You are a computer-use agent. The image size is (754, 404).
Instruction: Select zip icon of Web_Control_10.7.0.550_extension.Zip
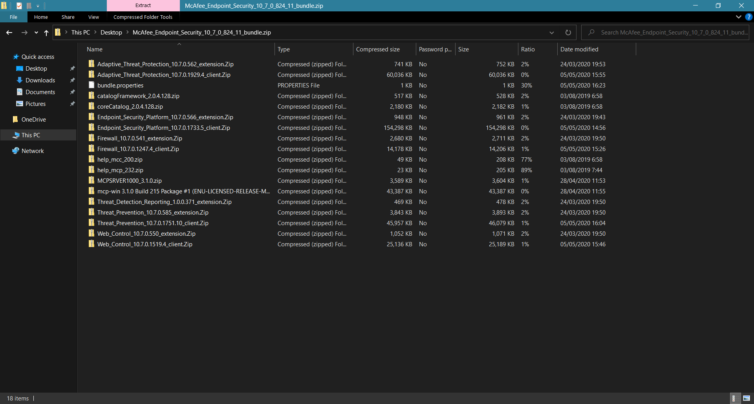[x=92, y=233]
